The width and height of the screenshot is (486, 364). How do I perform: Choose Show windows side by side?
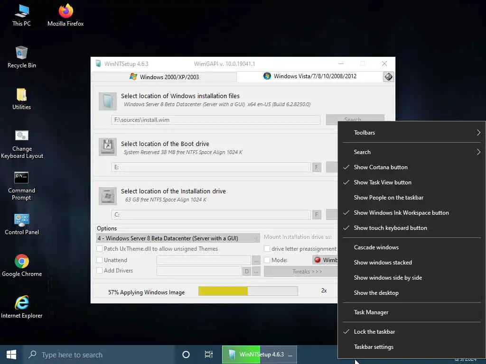click(411, 278)
